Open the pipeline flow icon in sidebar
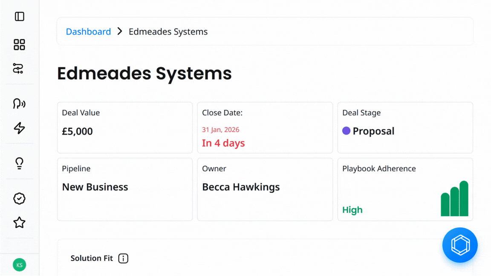Viewport: 491px width, 276px height. [x=18, y=69]
